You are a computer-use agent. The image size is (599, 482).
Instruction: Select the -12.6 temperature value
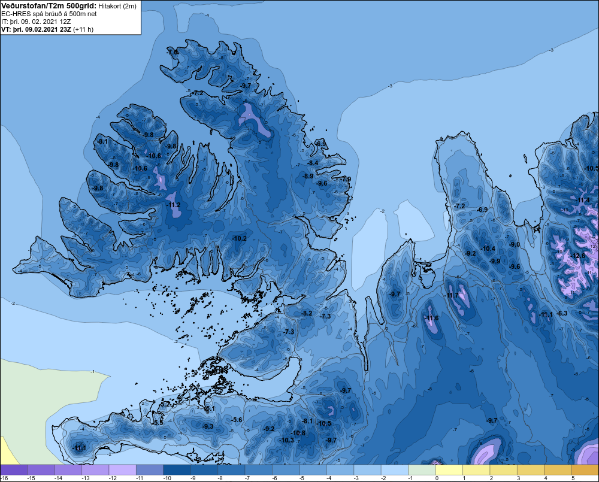click(x=578, y=256)
